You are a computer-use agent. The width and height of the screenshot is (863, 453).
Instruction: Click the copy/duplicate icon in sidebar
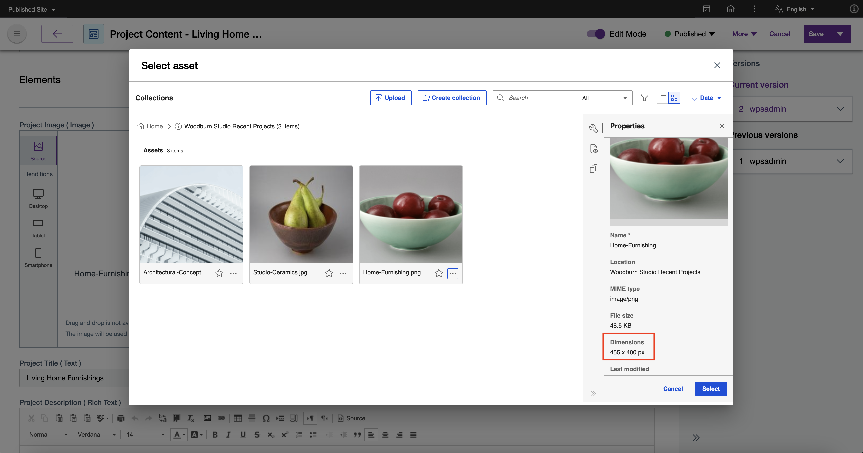pos(593,169)
